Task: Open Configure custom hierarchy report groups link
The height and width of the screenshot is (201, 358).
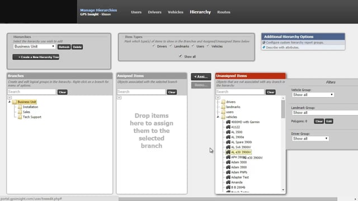Action: point(295,42)
